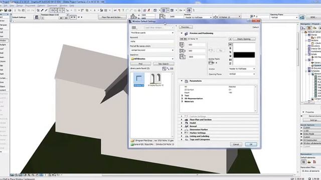Click the Print icon in main toolbar
Screen dimensions: 321x180
(10, 10)
